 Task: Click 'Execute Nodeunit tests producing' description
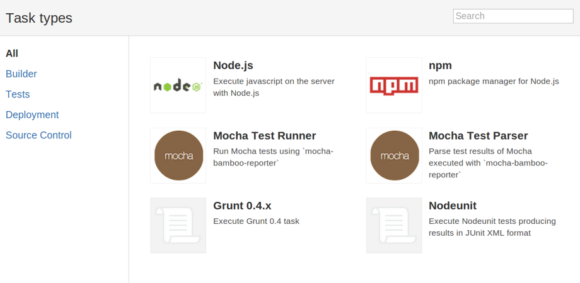point(492,227)
